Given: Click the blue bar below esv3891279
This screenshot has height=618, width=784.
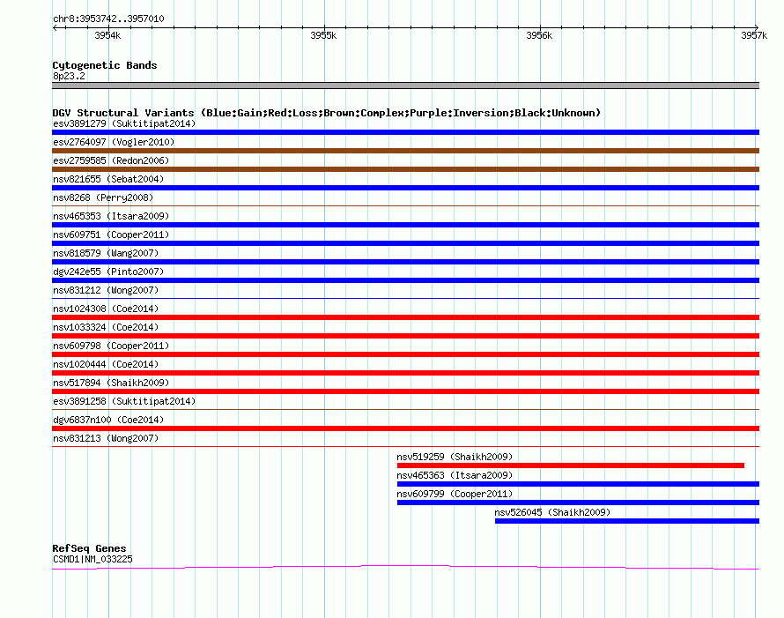Looking at the screenshot, I should tap(405, 132).
